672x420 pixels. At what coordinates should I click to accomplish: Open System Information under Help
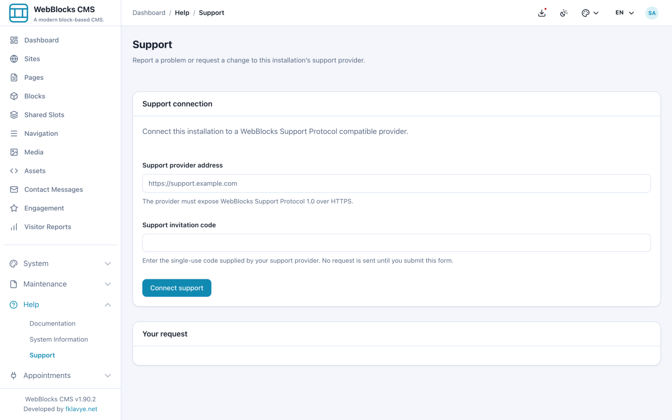pyautogui.click(x=59, y=339)
